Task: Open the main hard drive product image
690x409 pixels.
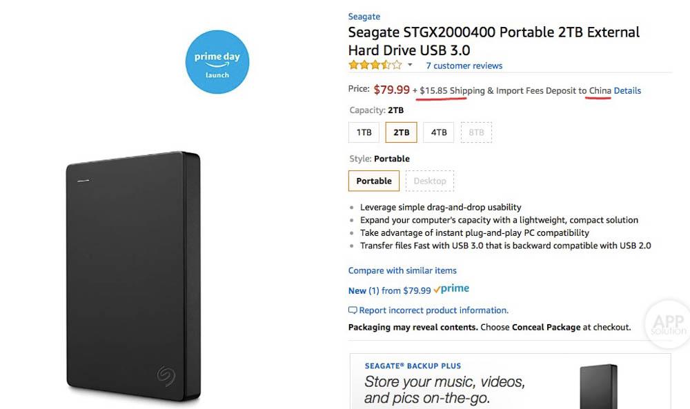Action: coord(133,276)
